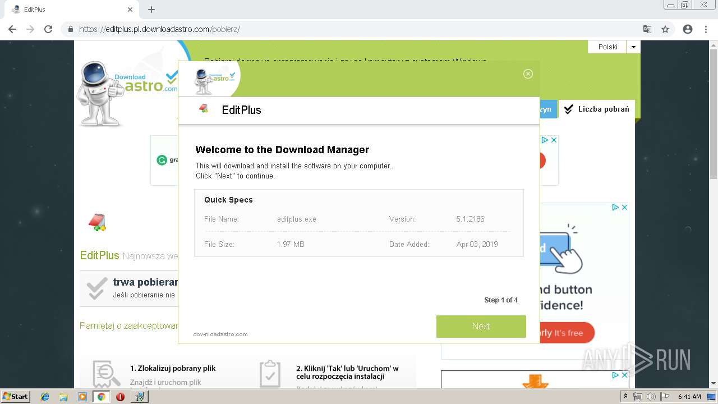The height and width of the screenshot is (404, 718).
Task: Switch to Chrome in taskbar
Action: click(x=102, y=397)
